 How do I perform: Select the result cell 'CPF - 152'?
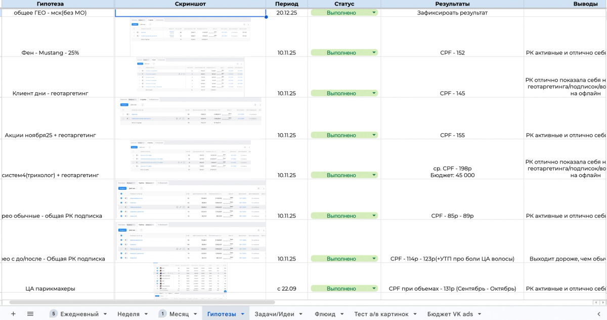452,37
